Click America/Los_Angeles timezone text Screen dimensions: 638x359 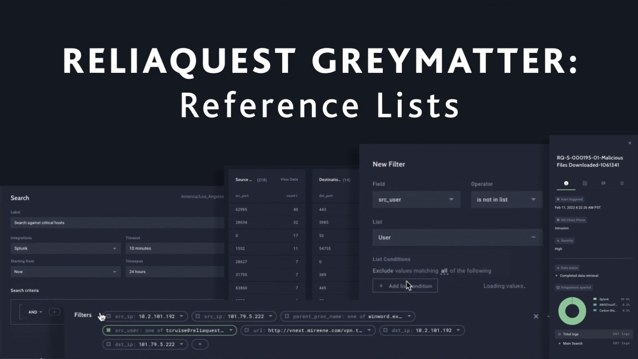[x=202, y=197]
